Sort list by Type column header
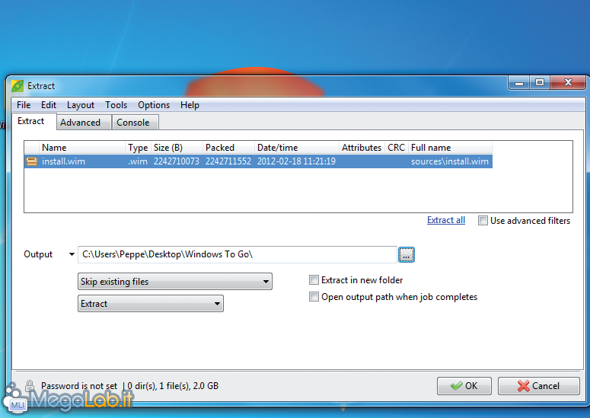 click(x=138, y=148)
